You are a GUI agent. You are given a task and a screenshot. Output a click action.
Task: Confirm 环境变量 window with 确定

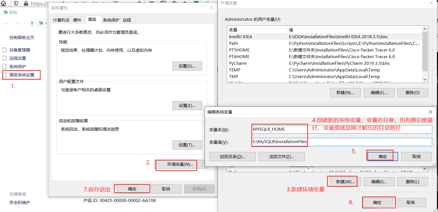click(x=377, y=202)
